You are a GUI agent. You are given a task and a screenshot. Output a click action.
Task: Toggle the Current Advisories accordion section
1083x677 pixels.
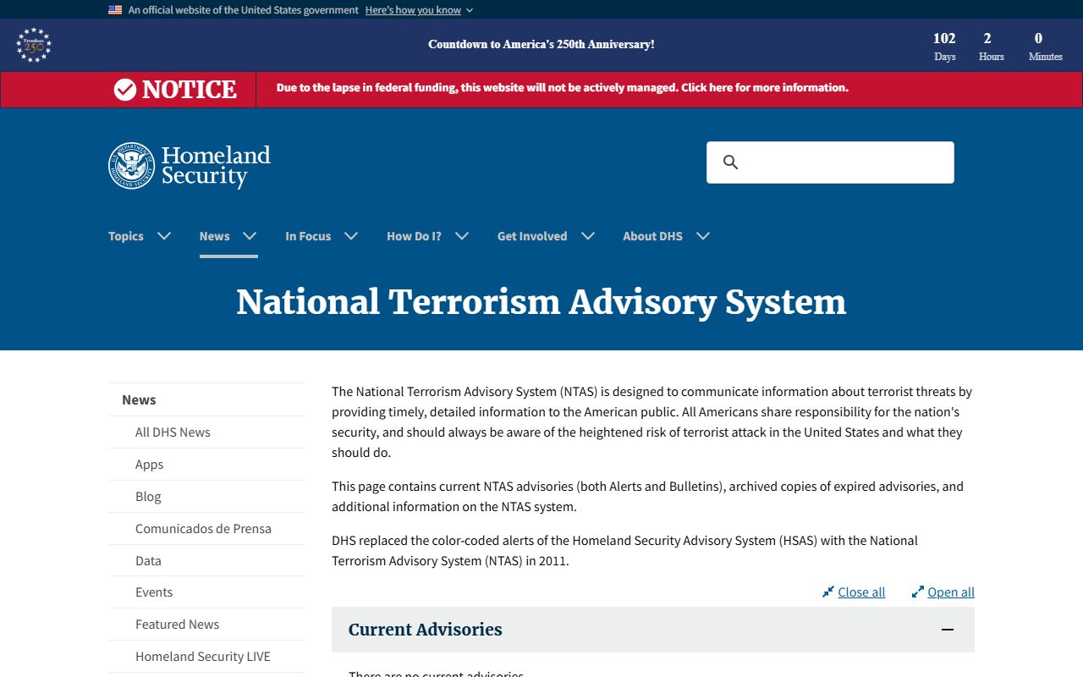(x=425, y=630)
